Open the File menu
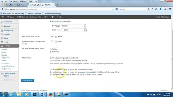This screenshot has height=97, width=173. tap(2, 1)
